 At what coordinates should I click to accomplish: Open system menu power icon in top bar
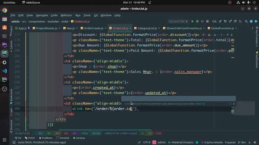[x=254, y=2]
